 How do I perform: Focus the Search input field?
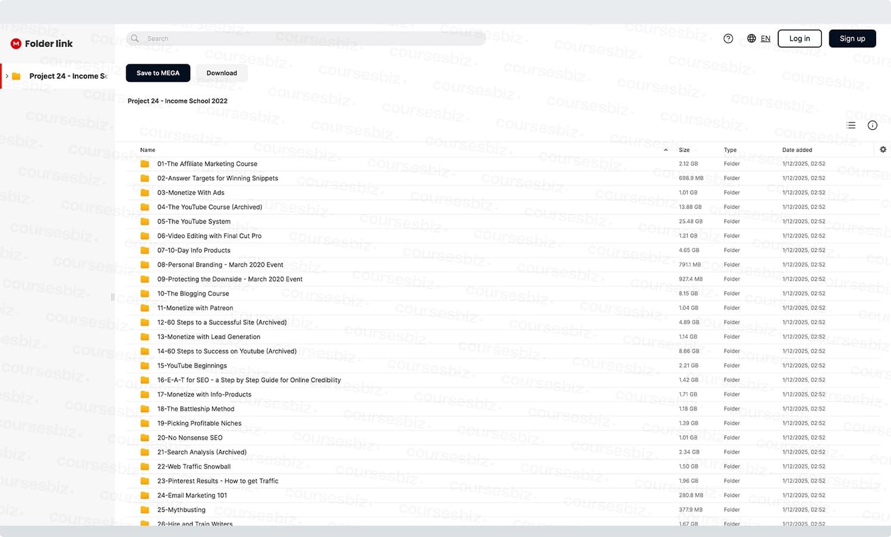click(306, 39)
